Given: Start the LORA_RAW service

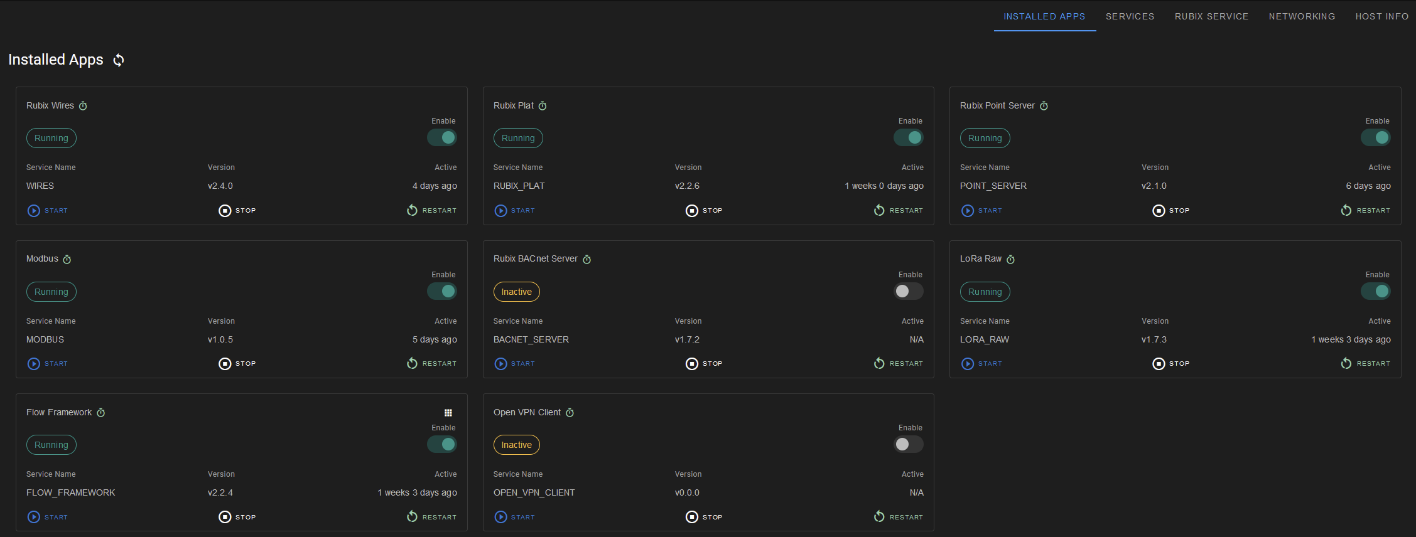Looking at the screenshot, I should (x=981, y=364).
